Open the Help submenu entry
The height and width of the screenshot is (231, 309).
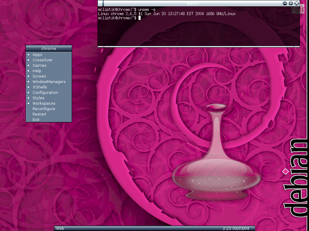37,71
